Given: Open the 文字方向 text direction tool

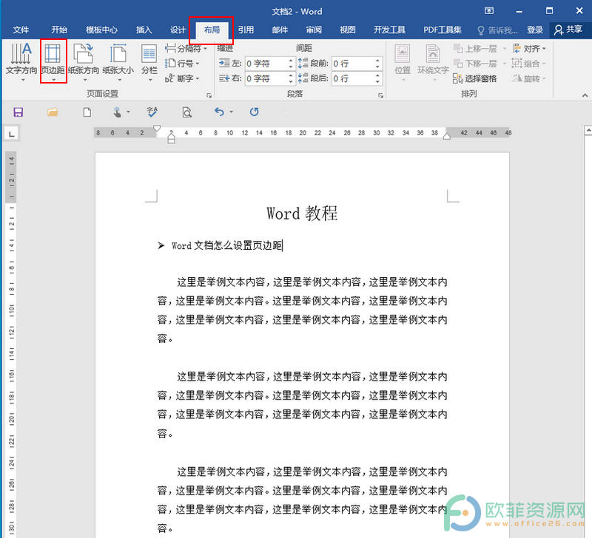Looking at the screenshot, I should [21, 62].
